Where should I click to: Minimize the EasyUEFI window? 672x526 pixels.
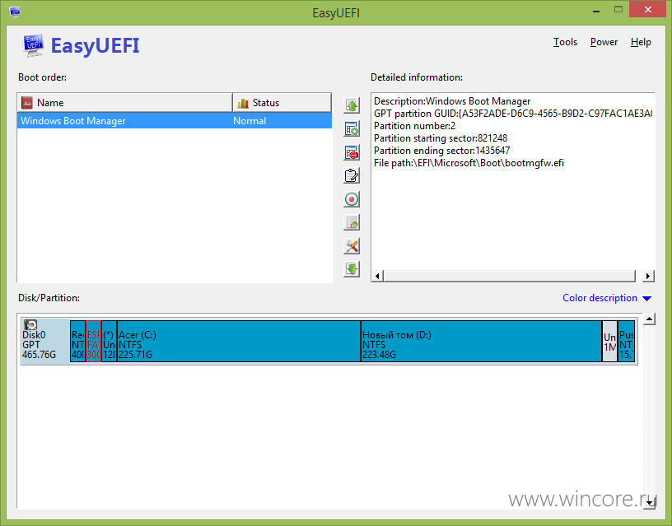(x=596, y=10)
